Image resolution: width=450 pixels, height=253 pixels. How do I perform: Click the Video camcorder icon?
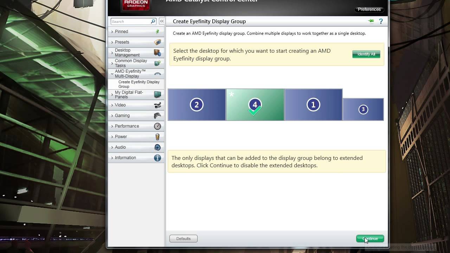pyautogui.click(x=157, y=105)
